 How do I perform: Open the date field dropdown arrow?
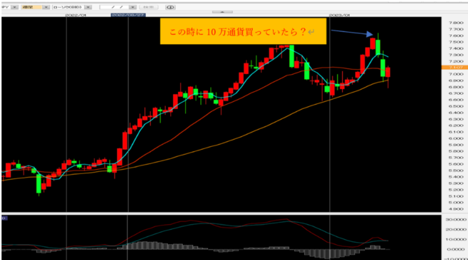pos(133,7)
